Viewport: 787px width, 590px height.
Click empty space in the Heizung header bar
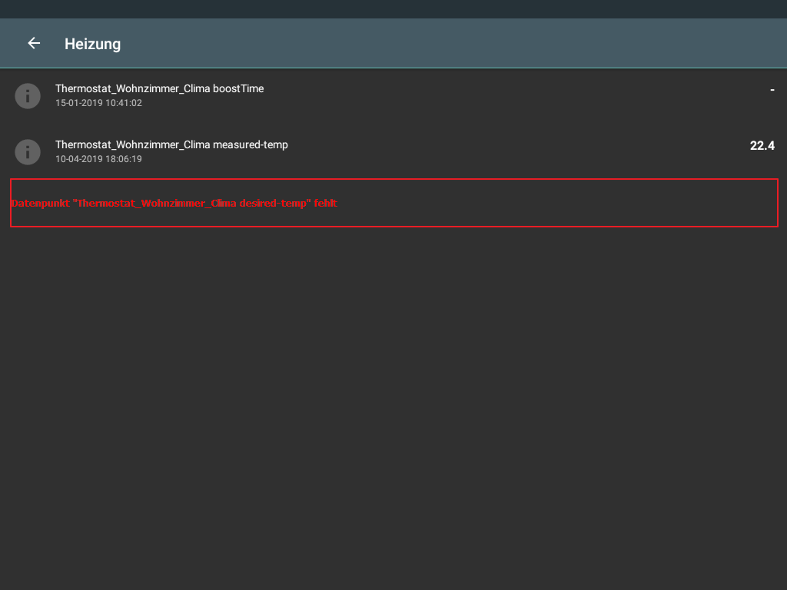tap(461, 44)
